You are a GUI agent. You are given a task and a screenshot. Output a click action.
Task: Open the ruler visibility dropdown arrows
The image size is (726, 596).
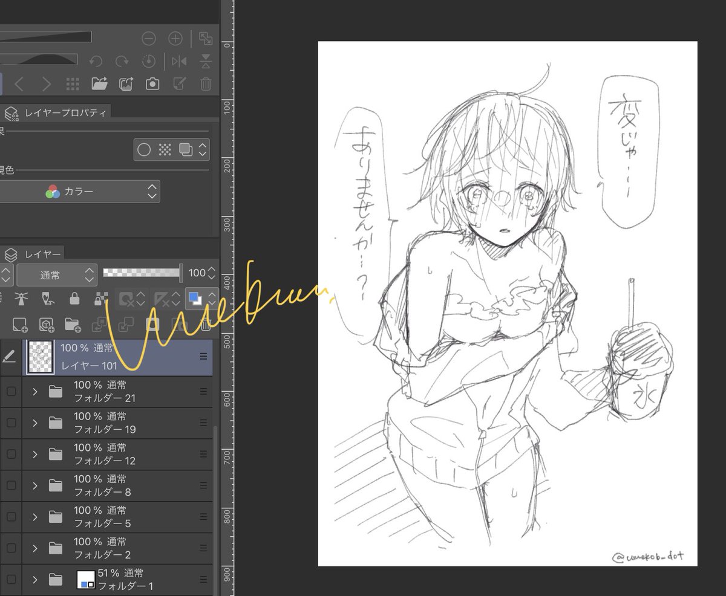(x=175, y=299)
